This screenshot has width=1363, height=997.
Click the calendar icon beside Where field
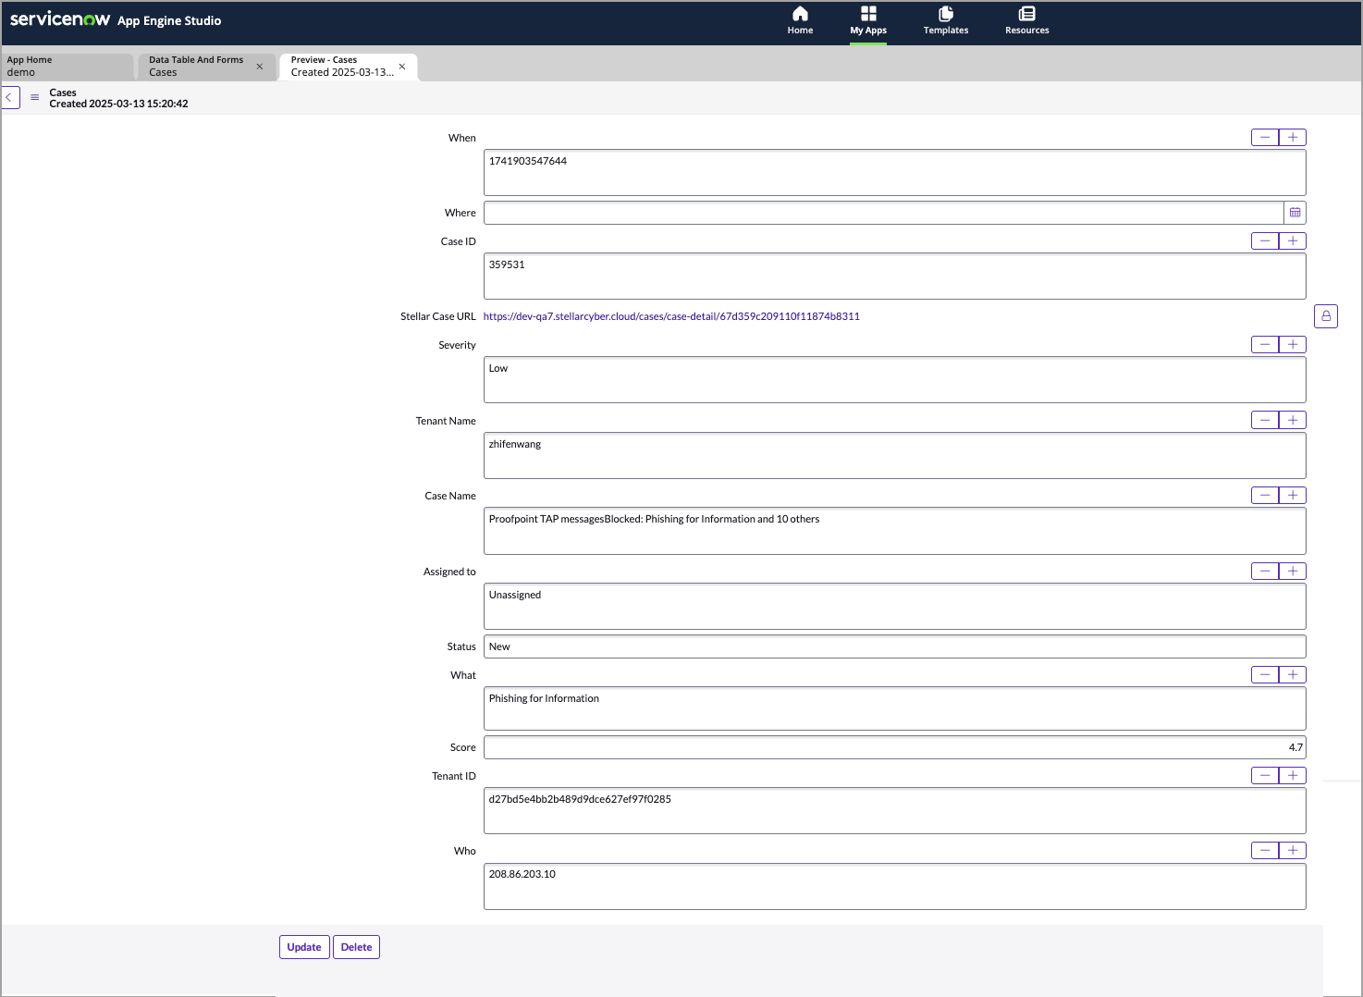(1295, 213)
